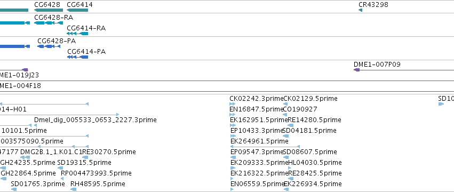Click the RH48595.5prime EST glyph
Viewport: 454px width, 192px height.
tap(73, 189)
